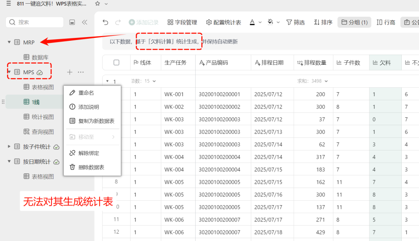Open 移动至 submenu
The image size is (419, 241).
[x=92, y=137]
